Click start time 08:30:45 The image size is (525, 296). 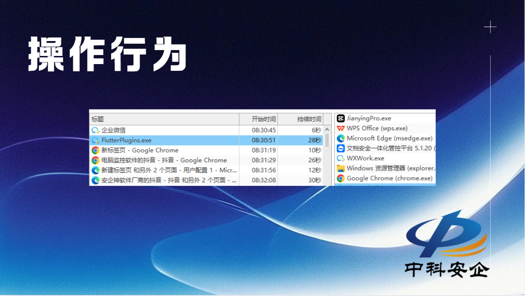pyautogui.click(x=264, y=130)
